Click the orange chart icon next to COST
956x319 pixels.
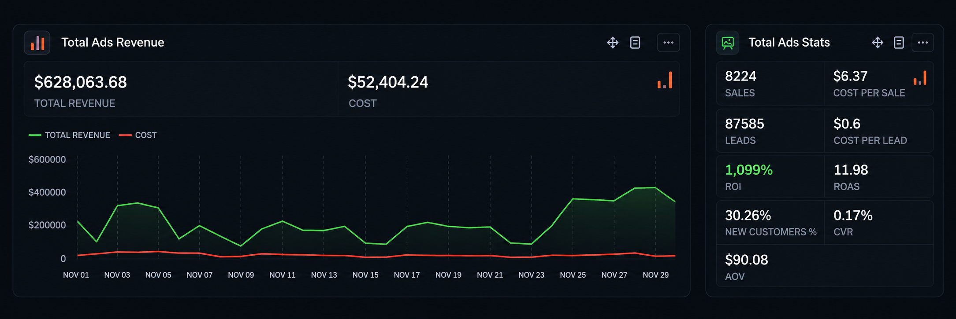click(x=665, y=80)
